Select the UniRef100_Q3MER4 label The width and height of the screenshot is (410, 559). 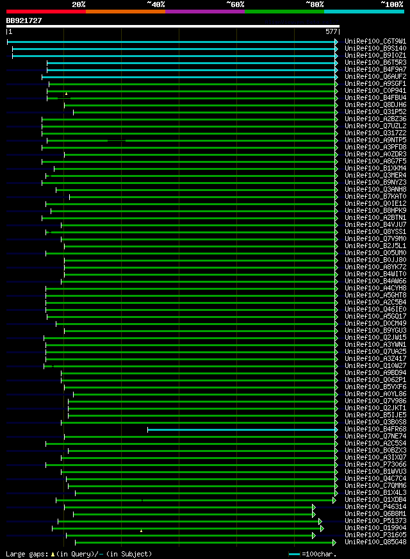point(375,176)
